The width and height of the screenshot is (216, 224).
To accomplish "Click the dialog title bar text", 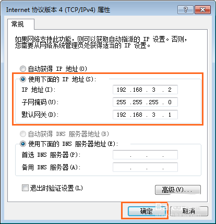I will coord(58,9).
